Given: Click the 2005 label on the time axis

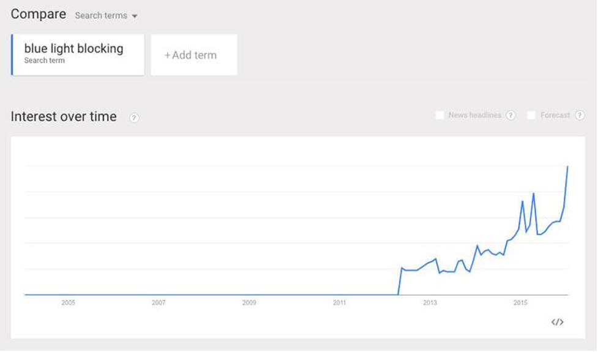Looking at the screenshot, I should point(69,303).
